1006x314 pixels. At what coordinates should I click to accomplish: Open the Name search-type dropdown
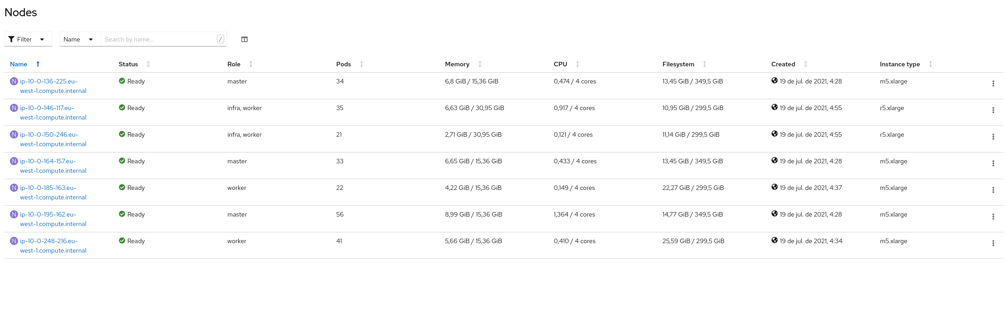pyautogui.click(x=79, y=39)
